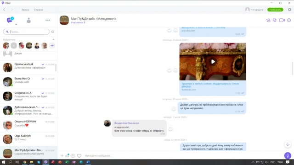
Task: Open the Звонки menu
Action: (25, 10)
